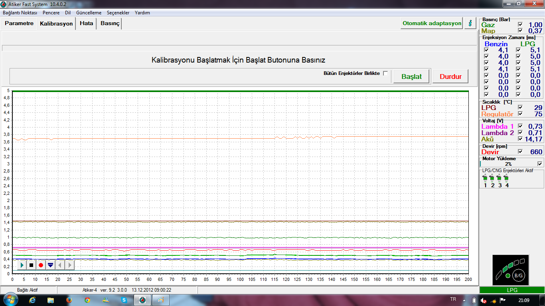Image resolution: width=545 pixels, height=306 pixels.
Task: Open the Seçenekler menu
Action: click(x=118, y=13)
